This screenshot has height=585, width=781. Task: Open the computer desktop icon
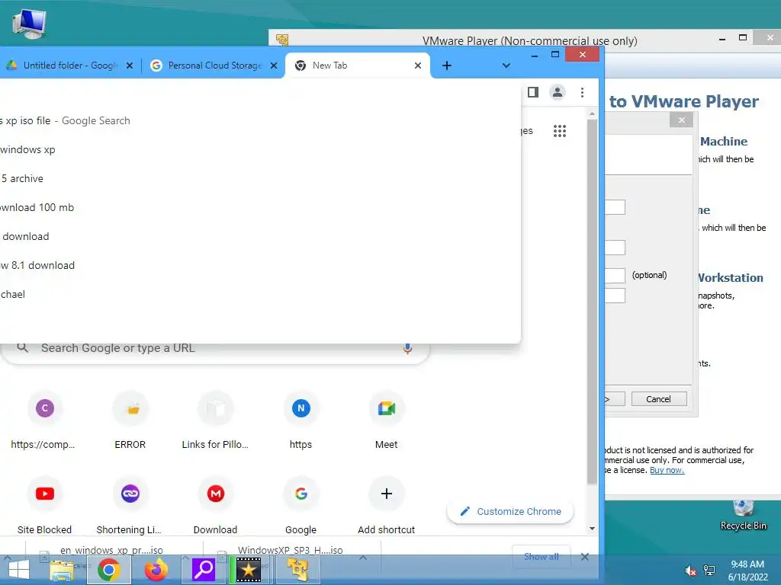click(30, 24)
